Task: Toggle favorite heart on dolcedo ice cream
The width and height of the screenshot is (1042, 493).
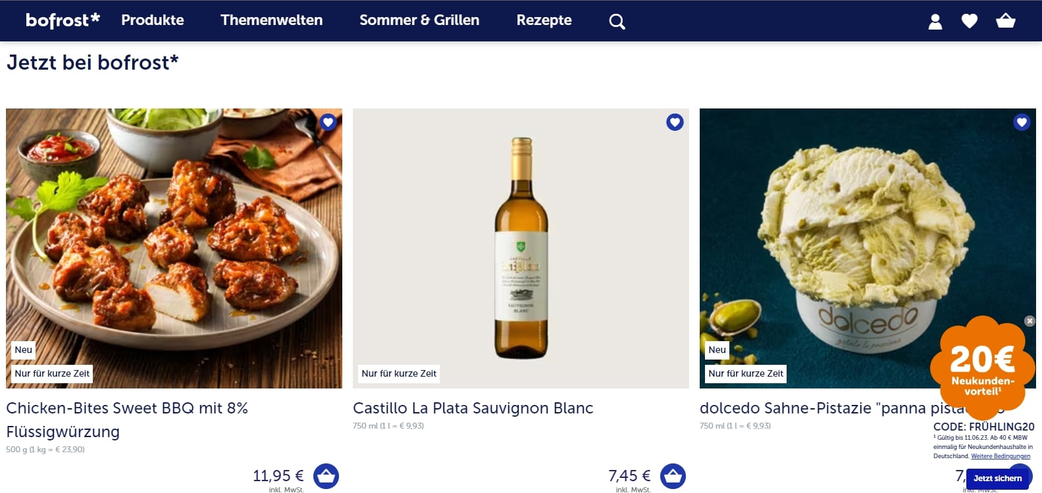Action: 1021,122
